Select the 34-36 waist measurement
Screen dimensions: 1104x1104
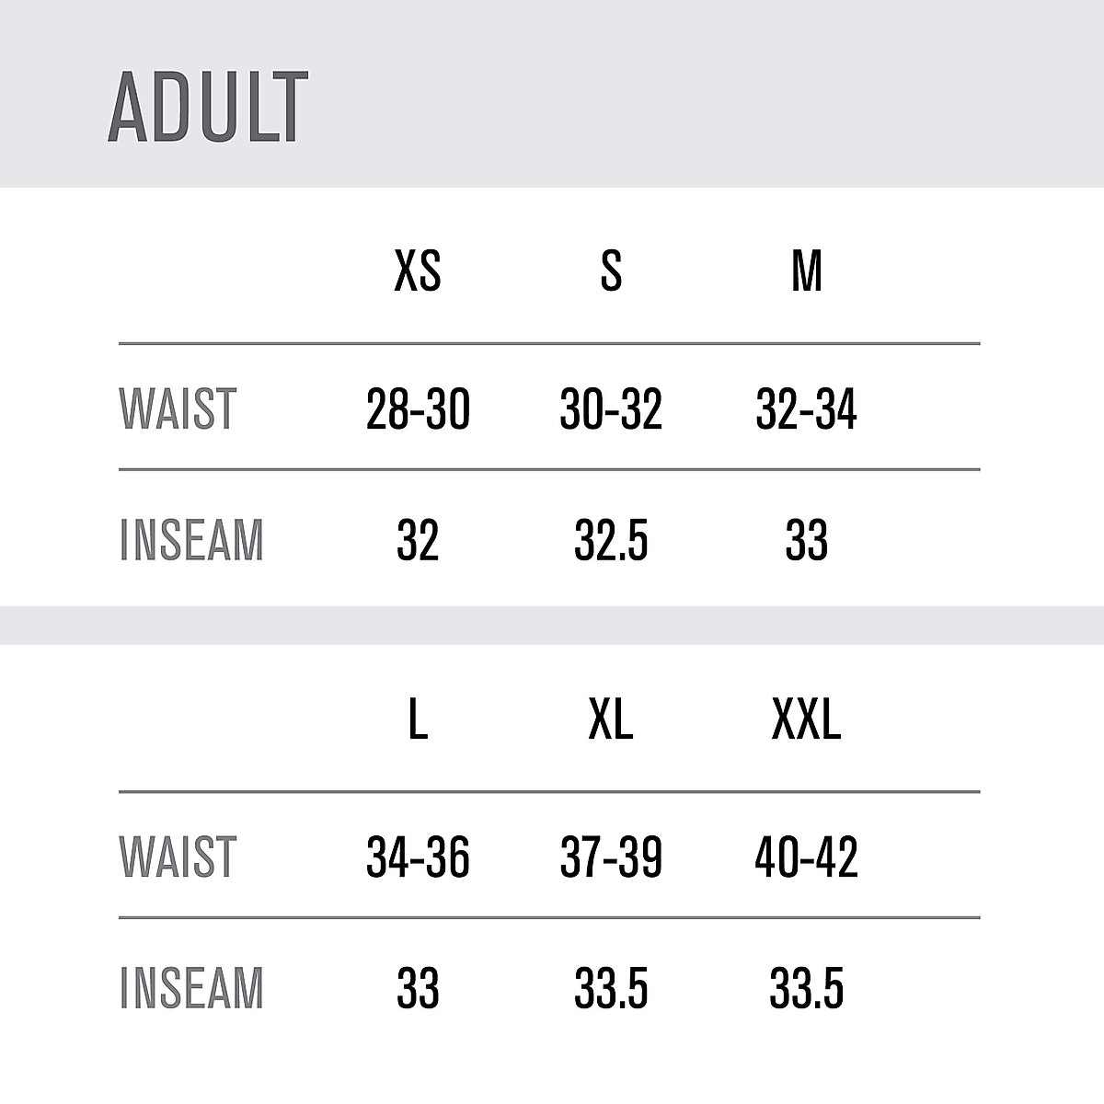point(418,857)
